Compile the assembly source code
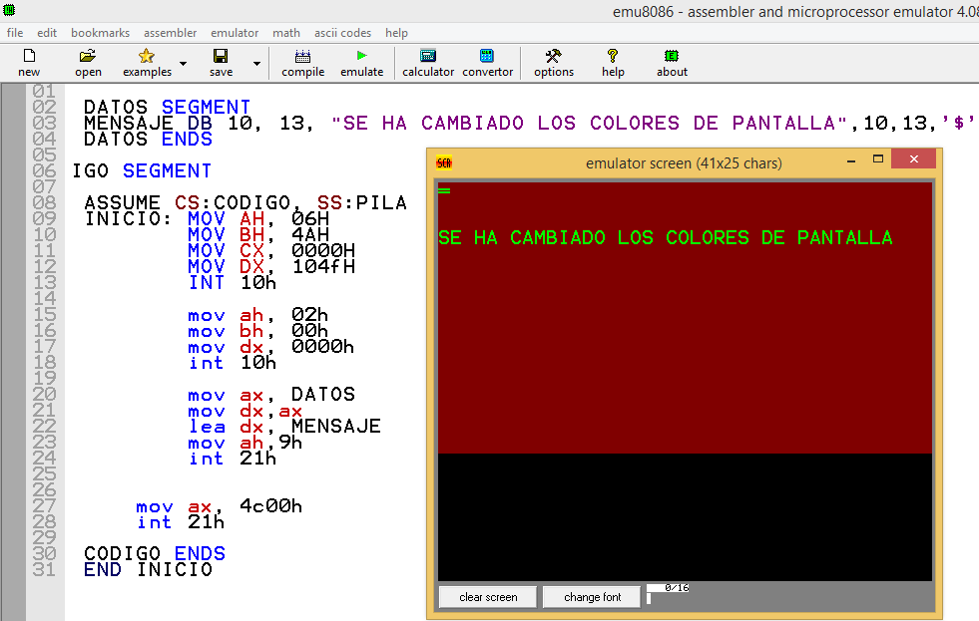 [x=302, y=62]
